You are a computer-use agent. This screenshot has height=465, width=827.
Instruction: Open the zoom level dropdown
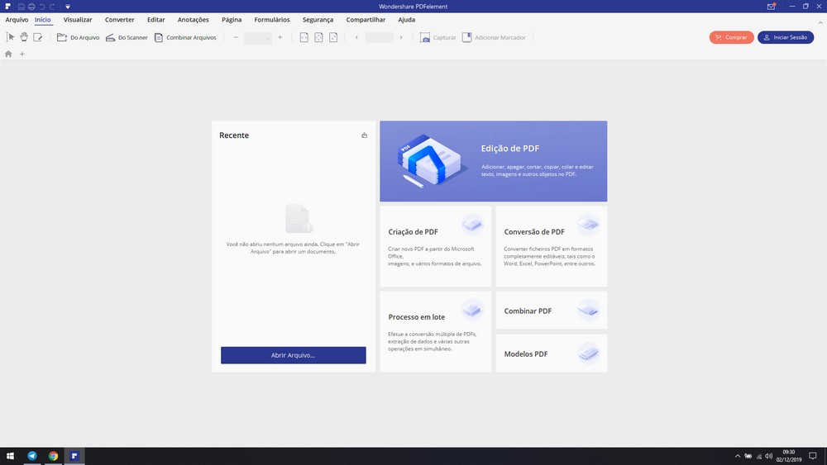258,38
